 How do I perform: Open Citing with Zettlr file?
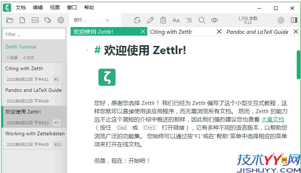(x=34, y=74)
